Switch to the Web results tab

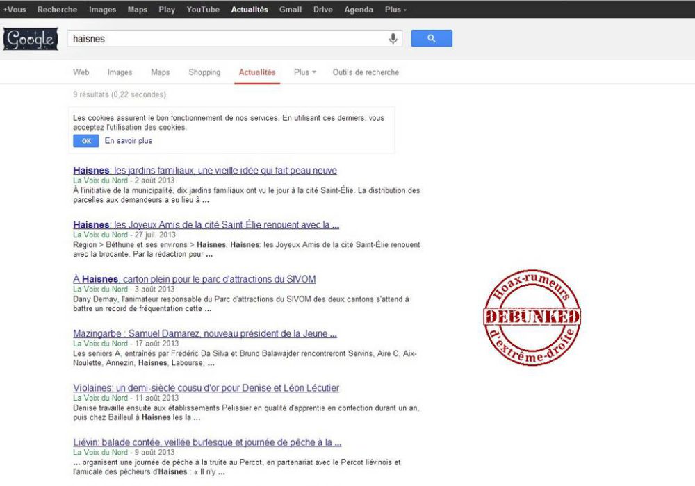pos(81,72)
